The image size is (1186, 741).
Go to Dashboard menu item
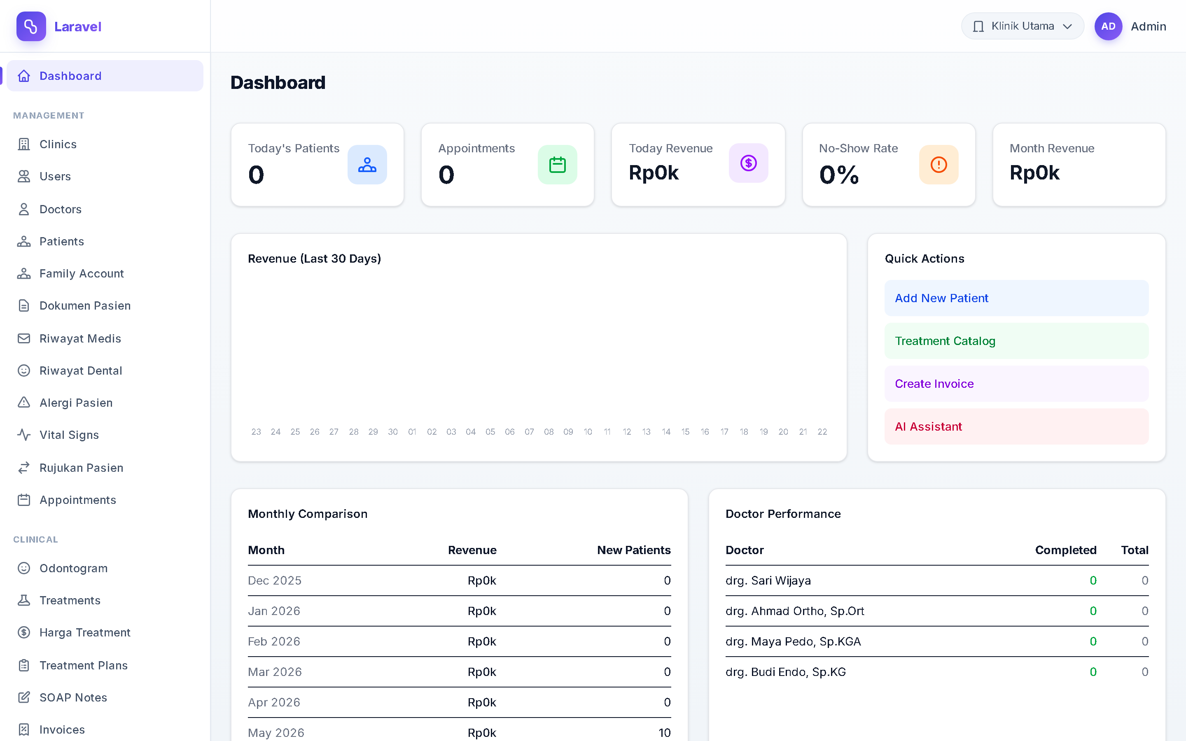105,76
